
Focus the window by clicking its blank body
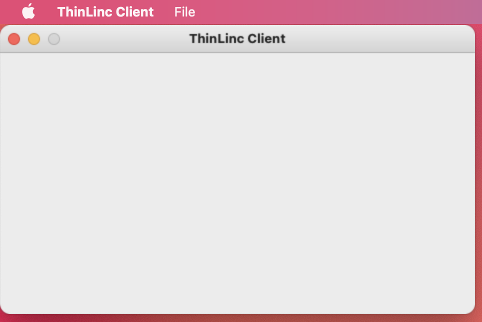[237, 183]
